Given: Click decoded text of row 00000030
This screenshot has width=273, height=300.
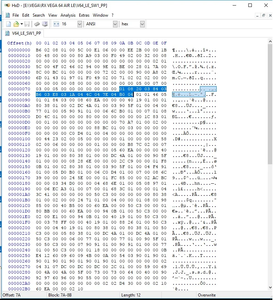Looking at the screenshot, I should click(194, 67).
